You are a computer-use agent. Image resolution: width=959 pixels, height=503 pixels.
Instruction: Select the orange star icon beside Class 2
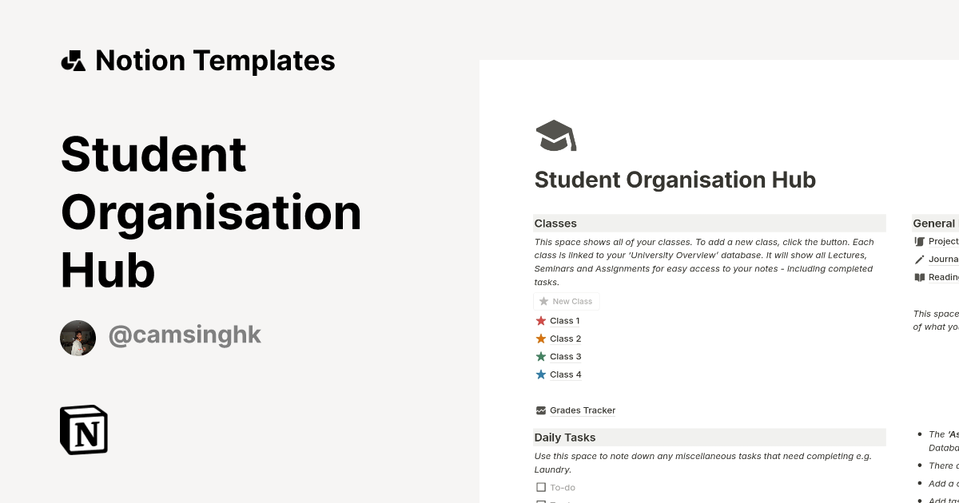pos(541,339)
